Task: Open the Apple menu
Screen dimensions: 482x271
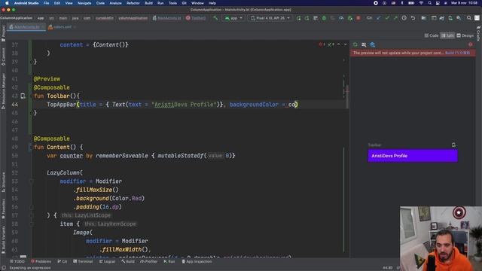Action: pos(7,3)
